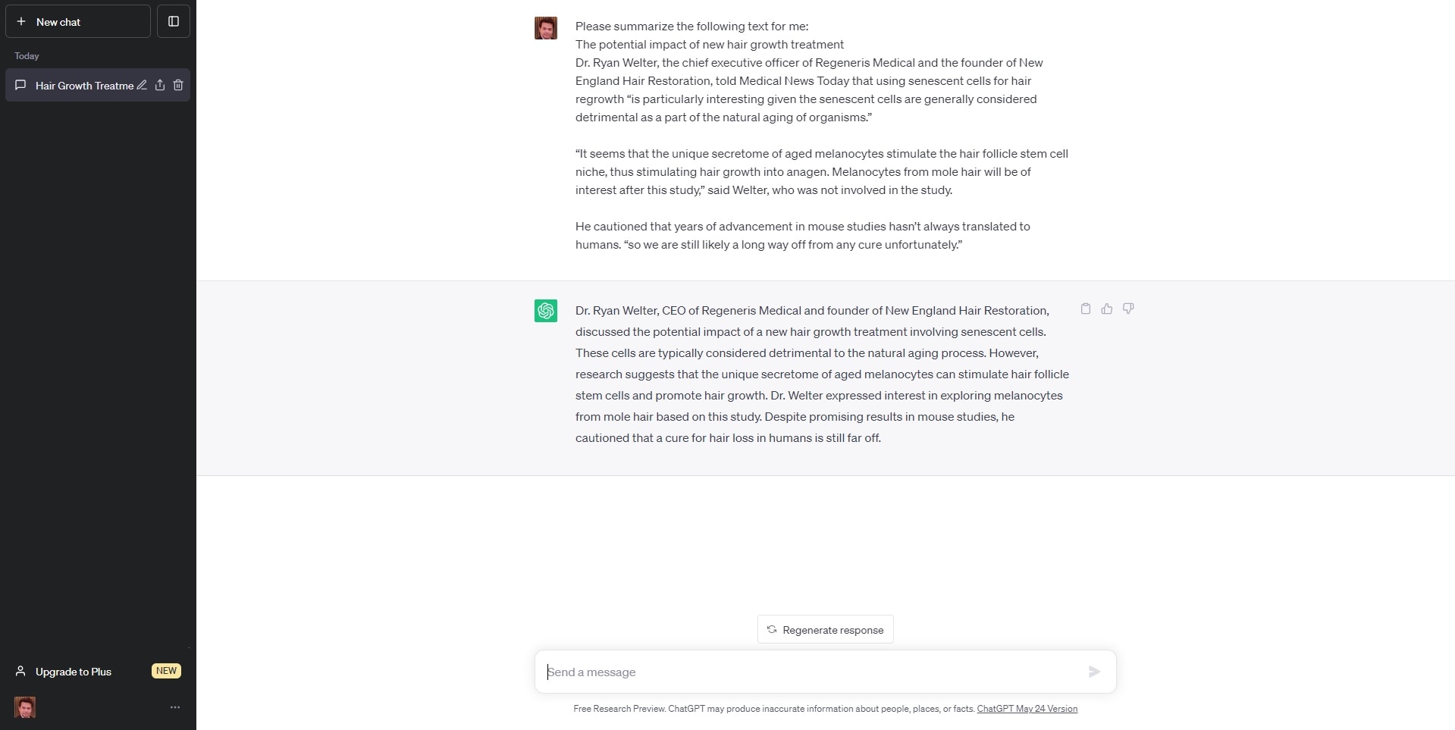
Task: Type in the Send a message field
Action: coord(807,672)
